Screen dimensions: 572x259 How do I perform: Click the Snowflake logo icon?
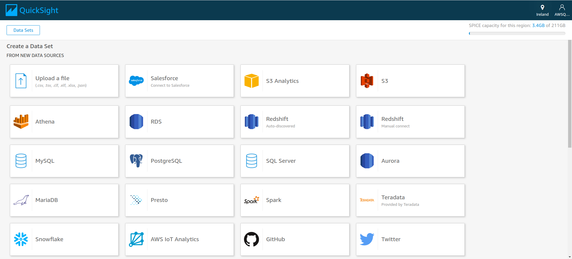coord(21,239)
